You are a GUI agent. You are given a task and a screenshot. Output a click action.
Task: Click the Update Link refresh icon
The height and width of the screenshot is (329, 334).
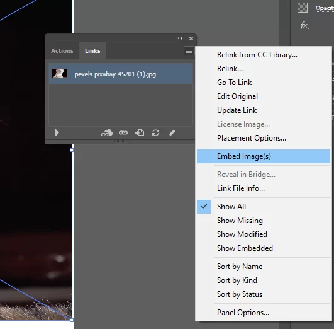tap(156, 132)
